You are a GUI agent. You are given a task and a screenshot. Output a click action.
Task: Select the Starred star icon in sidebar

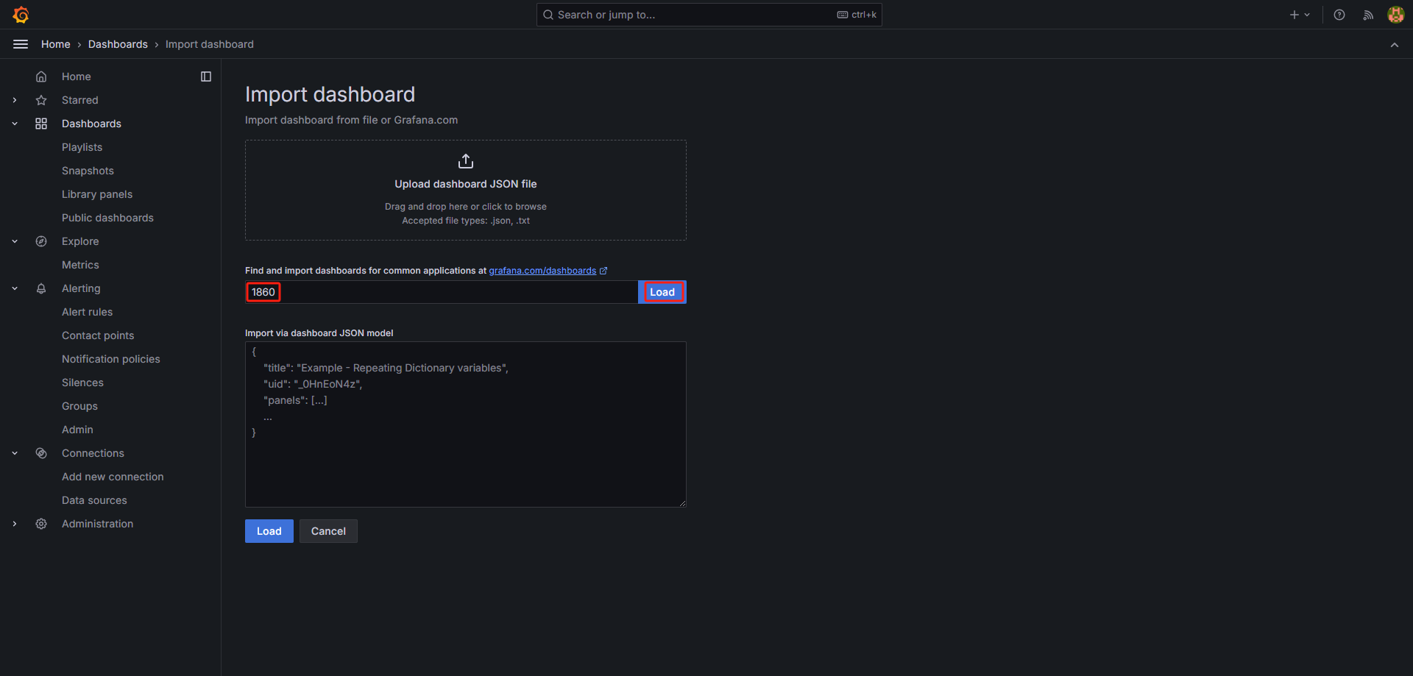(41, 99)
